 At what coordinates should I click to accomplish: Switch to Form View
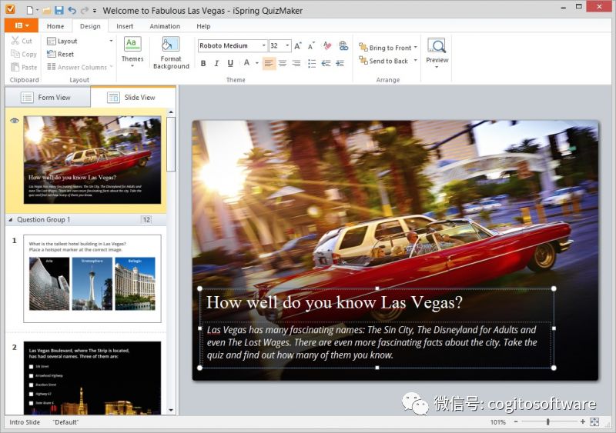click(47, 97)
